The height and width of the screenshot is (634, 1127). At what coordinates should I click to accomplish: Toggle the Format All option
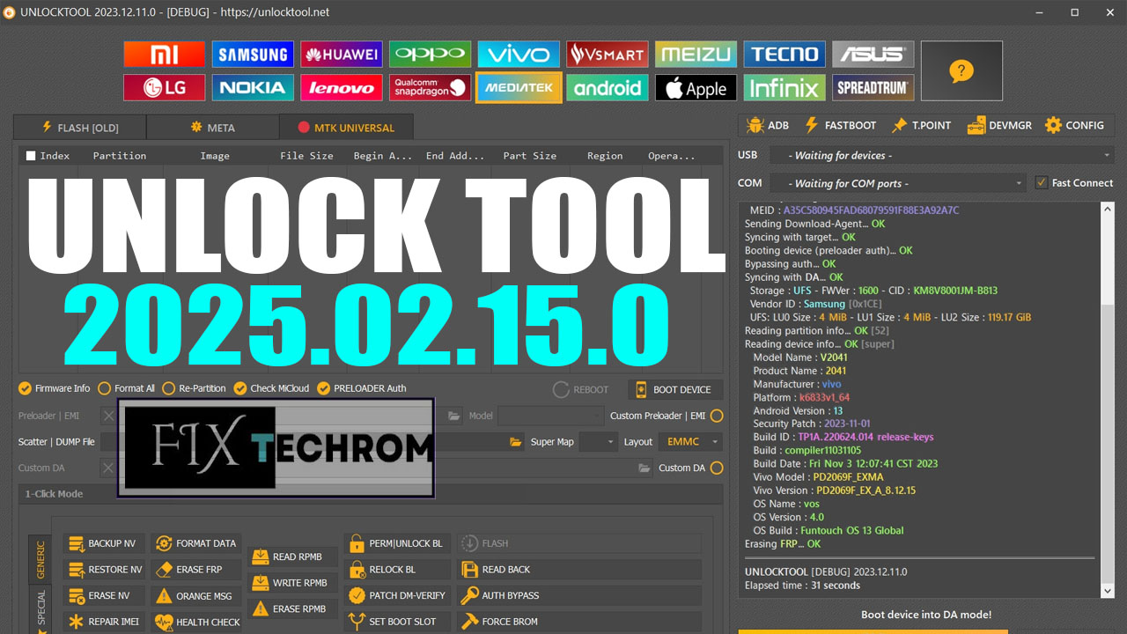[127, 388]
